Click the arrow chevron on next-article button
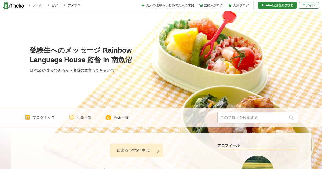This screenshot has width=322, height=169. 158,150
